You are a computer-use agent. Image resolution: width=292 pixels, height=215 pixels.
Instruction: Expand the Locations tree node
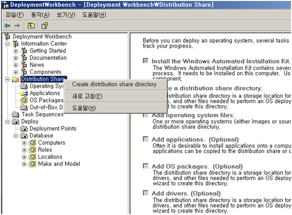[24, 157]
